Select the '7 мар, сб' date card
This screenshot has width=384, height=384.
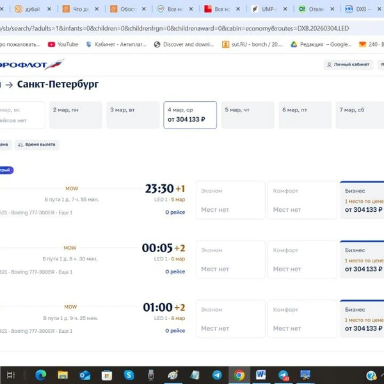[360, 115]
